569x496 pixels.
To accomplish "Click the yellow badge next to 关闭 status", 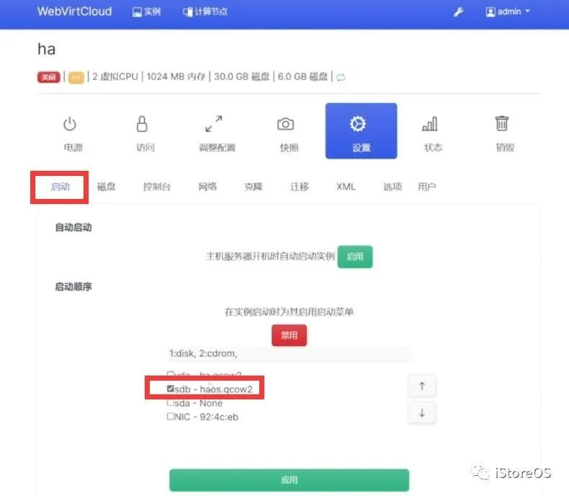I will click(76, 77).
